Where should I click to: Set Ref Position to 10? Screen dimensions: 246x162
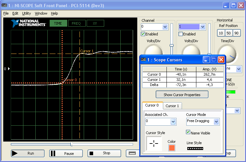coord(221,33)
